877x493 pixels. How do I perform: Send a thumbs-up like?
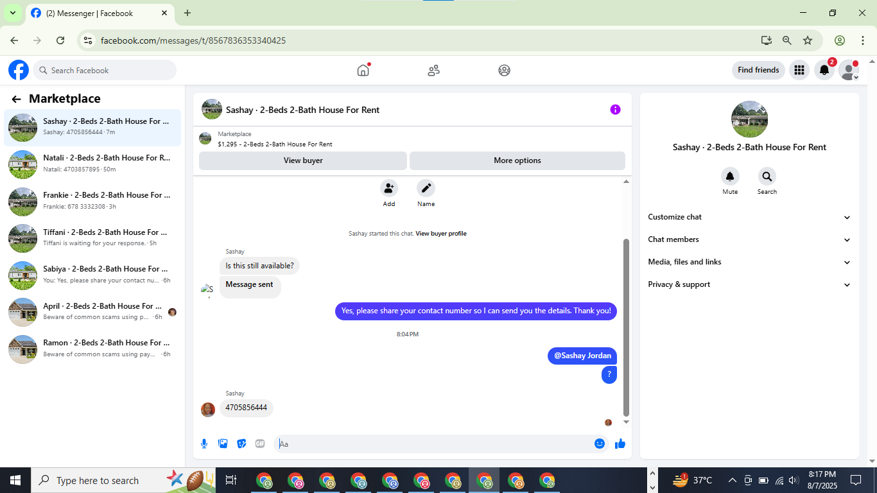click(620, 444)
